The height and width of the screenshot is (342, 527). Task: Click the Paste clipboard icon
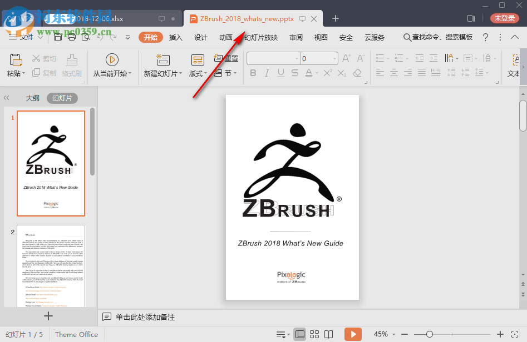coord(16,59)
